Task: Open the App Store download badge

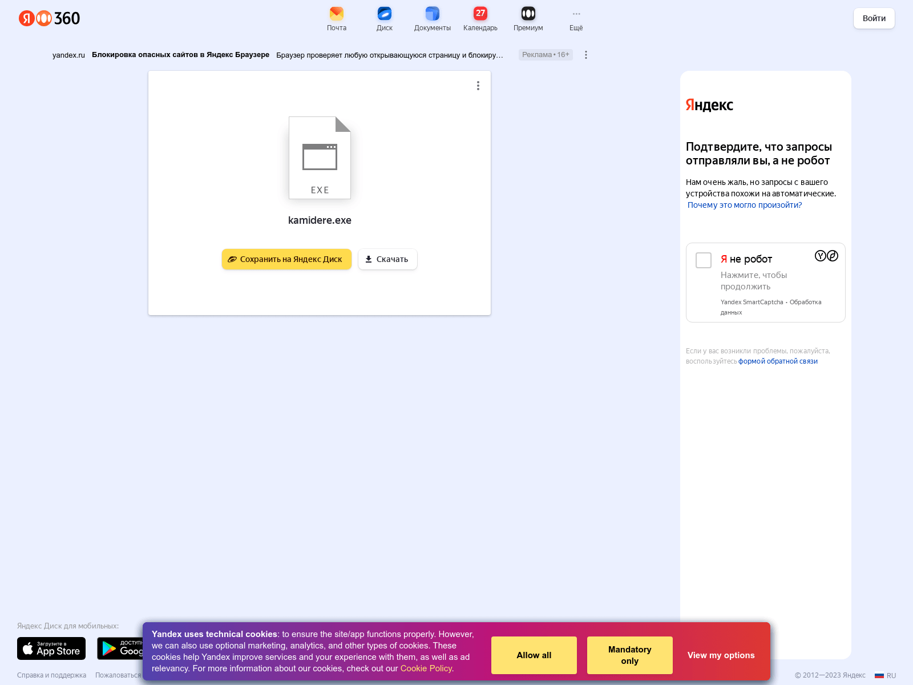Action: pos(51,648)
